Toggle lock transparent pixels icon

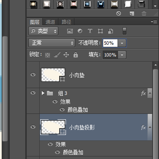tap(47, 55)
